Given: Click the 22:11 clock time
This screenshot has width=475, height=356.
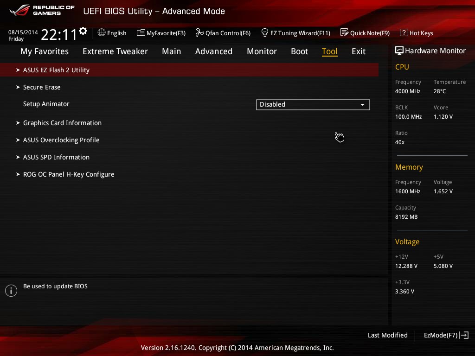Looking at the screenshot, I should click(x=59, y=34).
